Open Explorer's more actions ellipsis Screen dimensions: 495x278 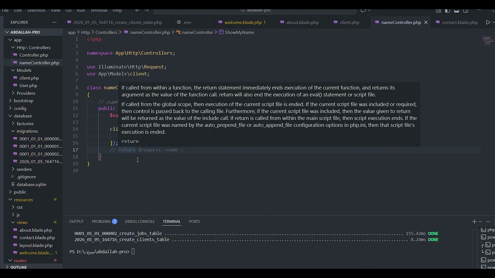54,22
